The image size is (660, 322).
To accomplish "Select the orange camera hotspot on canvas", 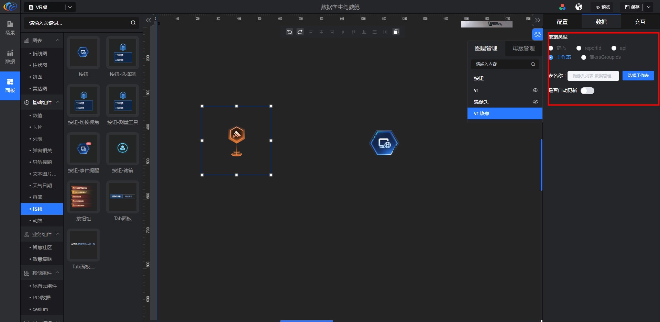I will (236, 141).
